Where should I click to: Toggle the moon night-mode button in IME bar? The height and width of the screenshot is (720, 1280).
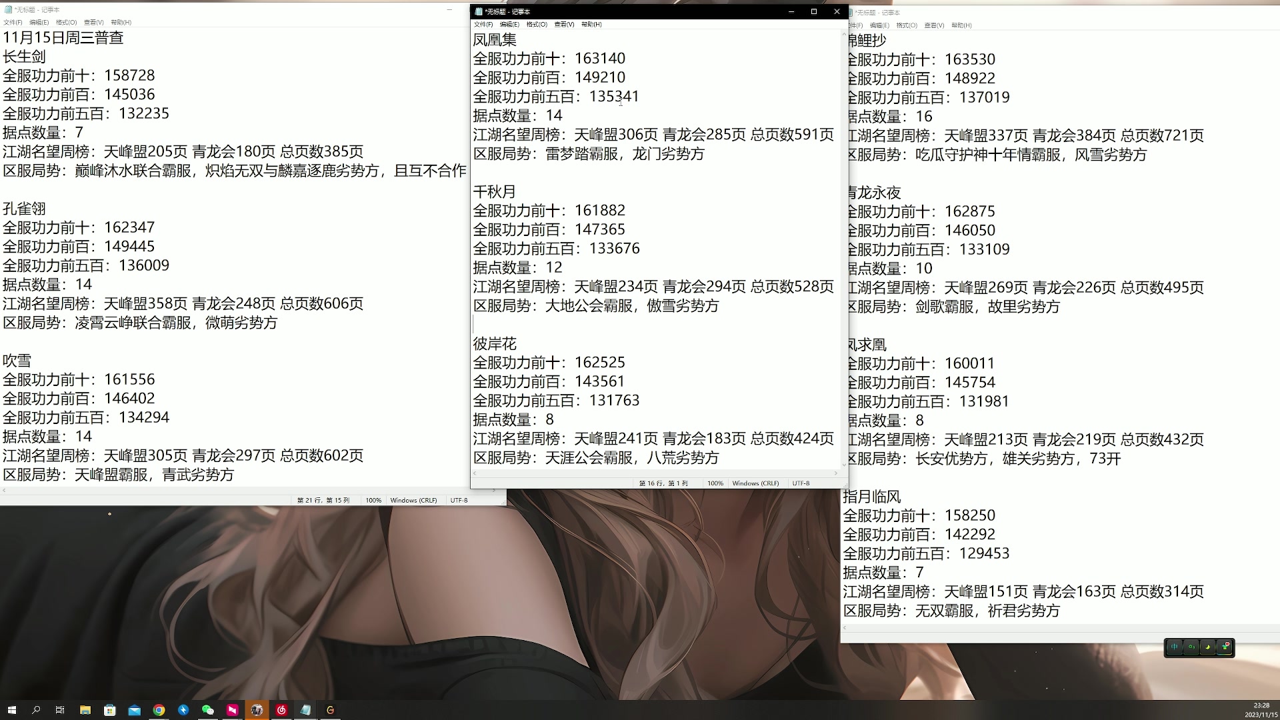click(x=1207, y=647)
